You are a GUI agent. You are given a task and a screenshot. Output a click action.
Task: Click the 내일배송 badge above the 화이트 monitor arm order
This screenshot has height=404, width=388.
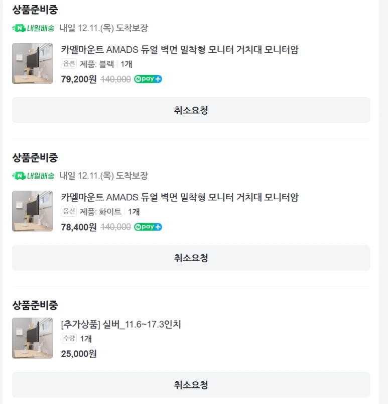[33, 176]
